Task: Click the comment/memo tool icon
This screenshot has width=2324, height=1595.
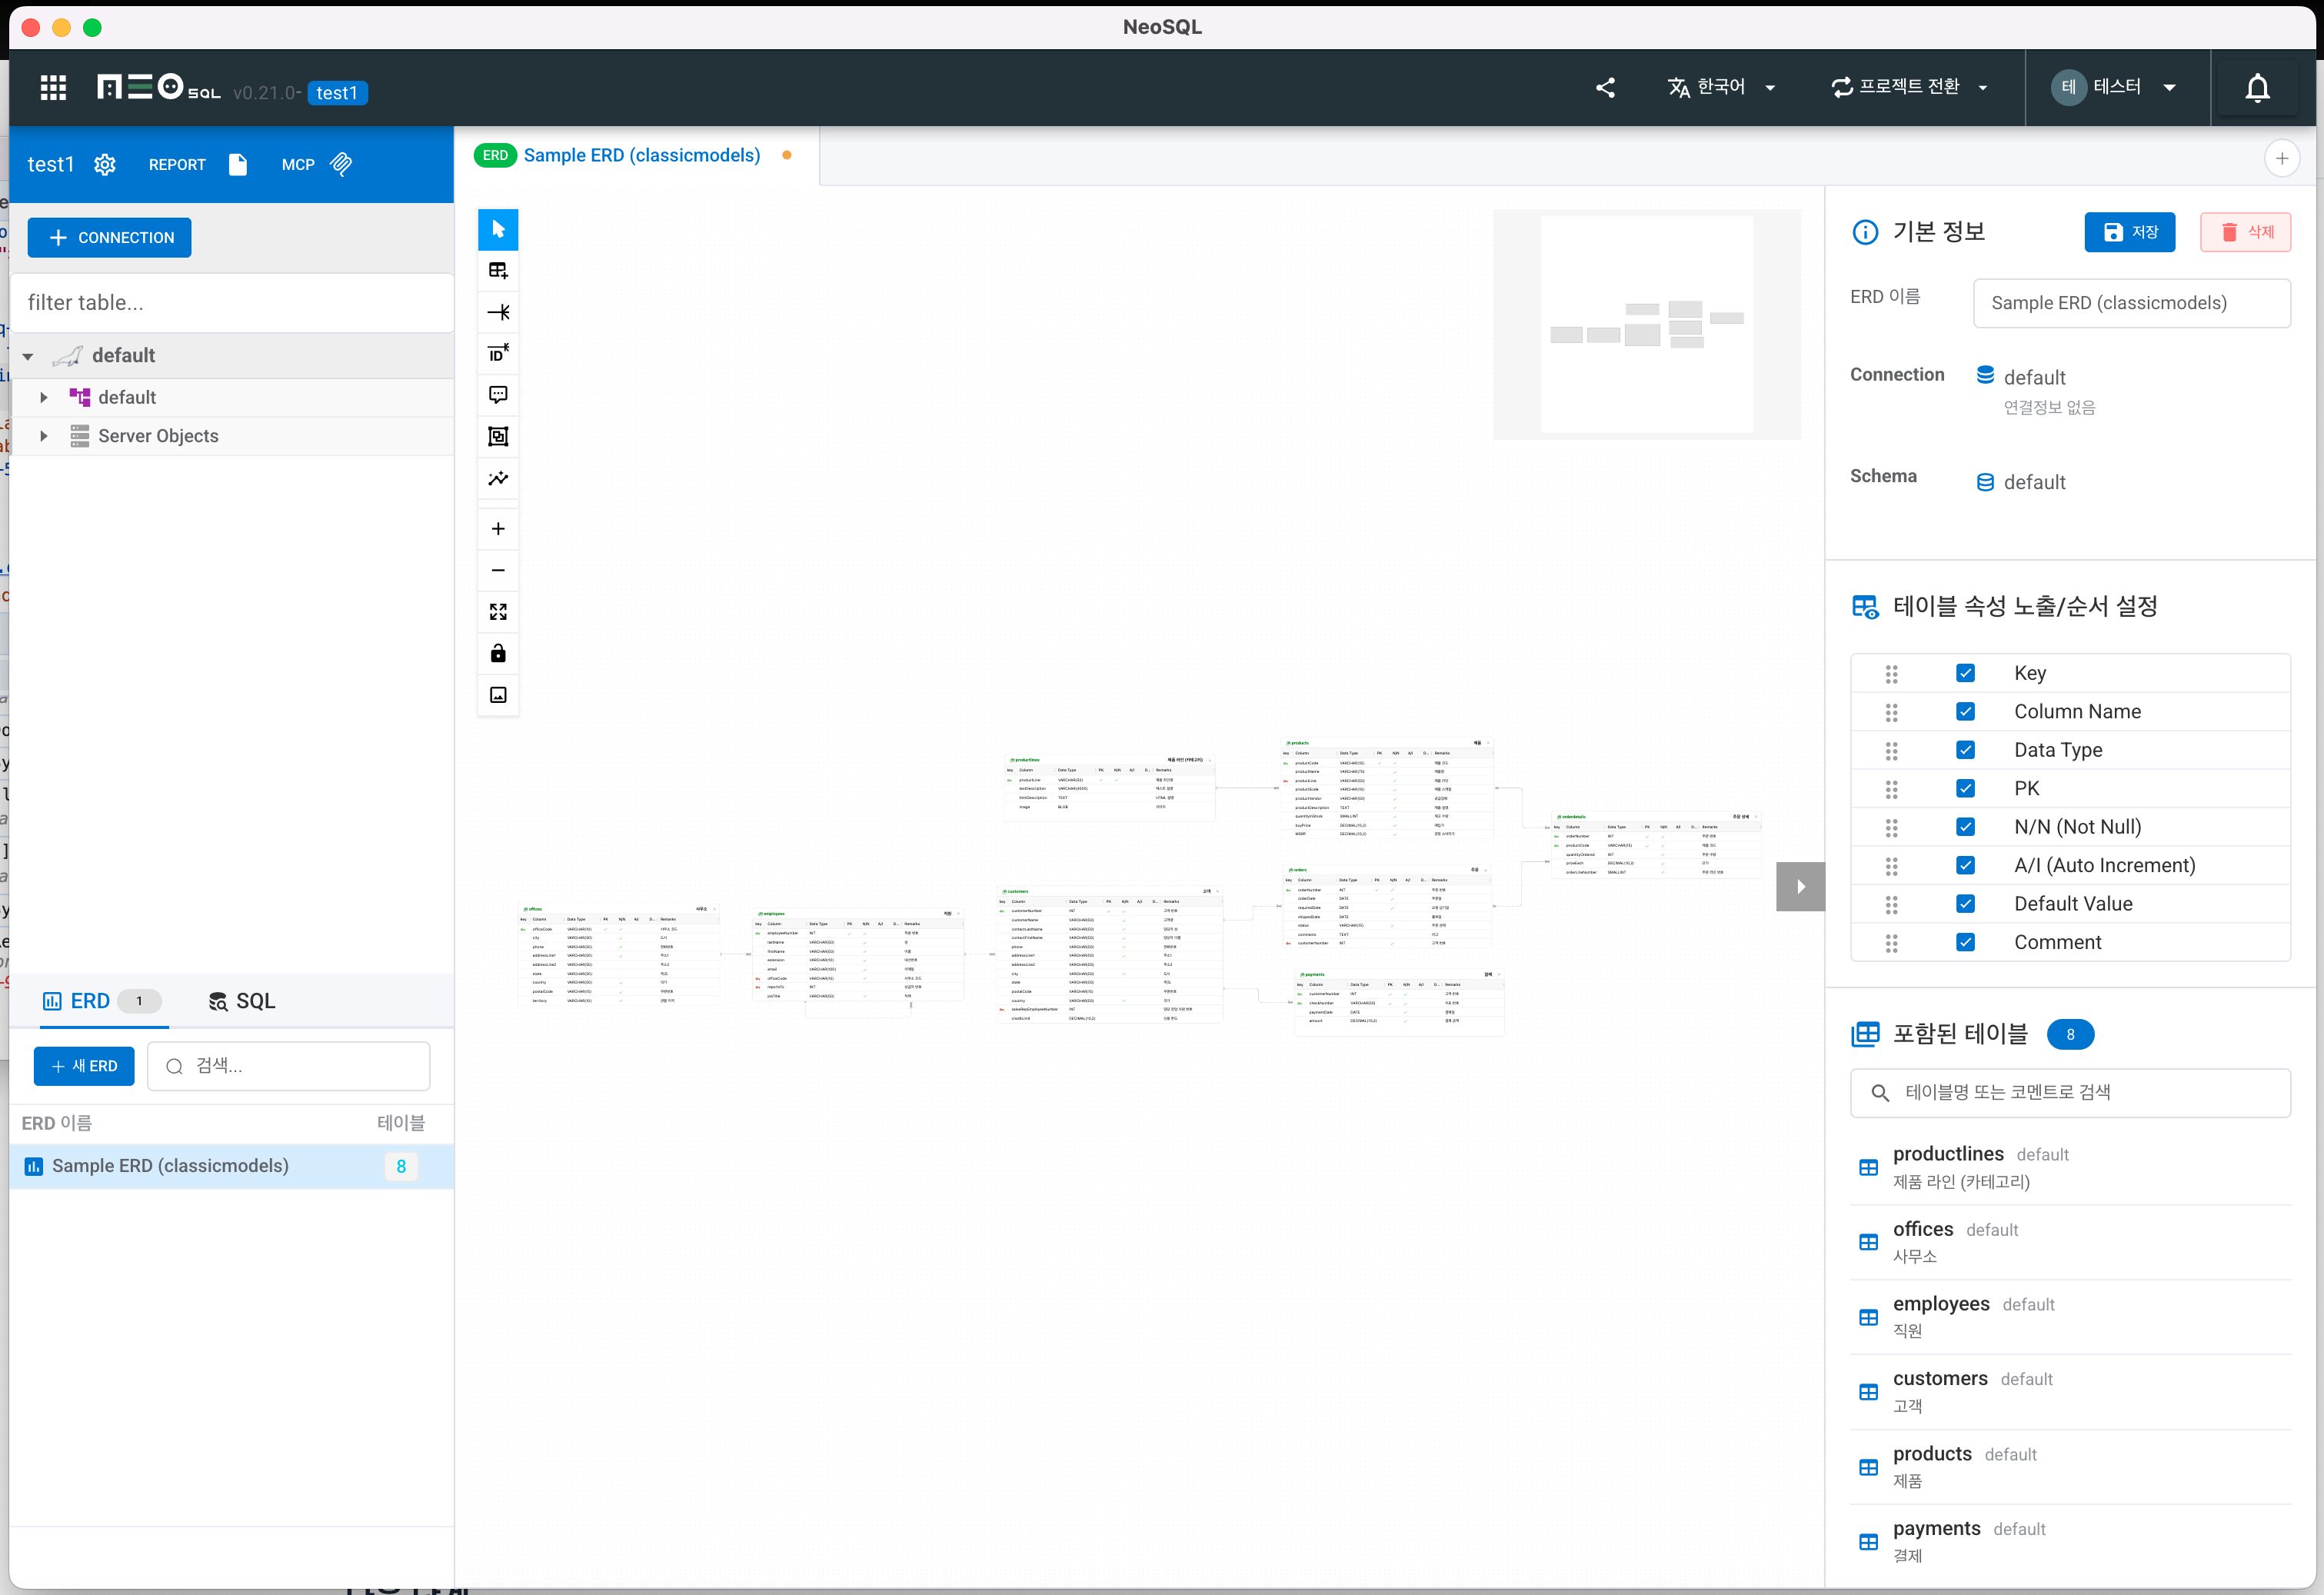Action: [x=498, y=394]
